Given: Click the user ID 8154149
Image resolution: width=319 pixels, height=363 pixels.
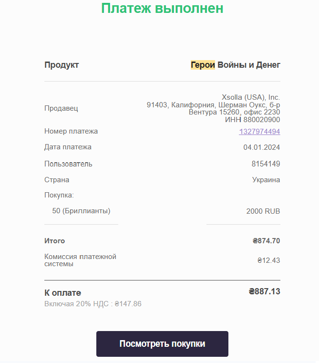Looking at the screenshot, I should [x=266, y=164].
